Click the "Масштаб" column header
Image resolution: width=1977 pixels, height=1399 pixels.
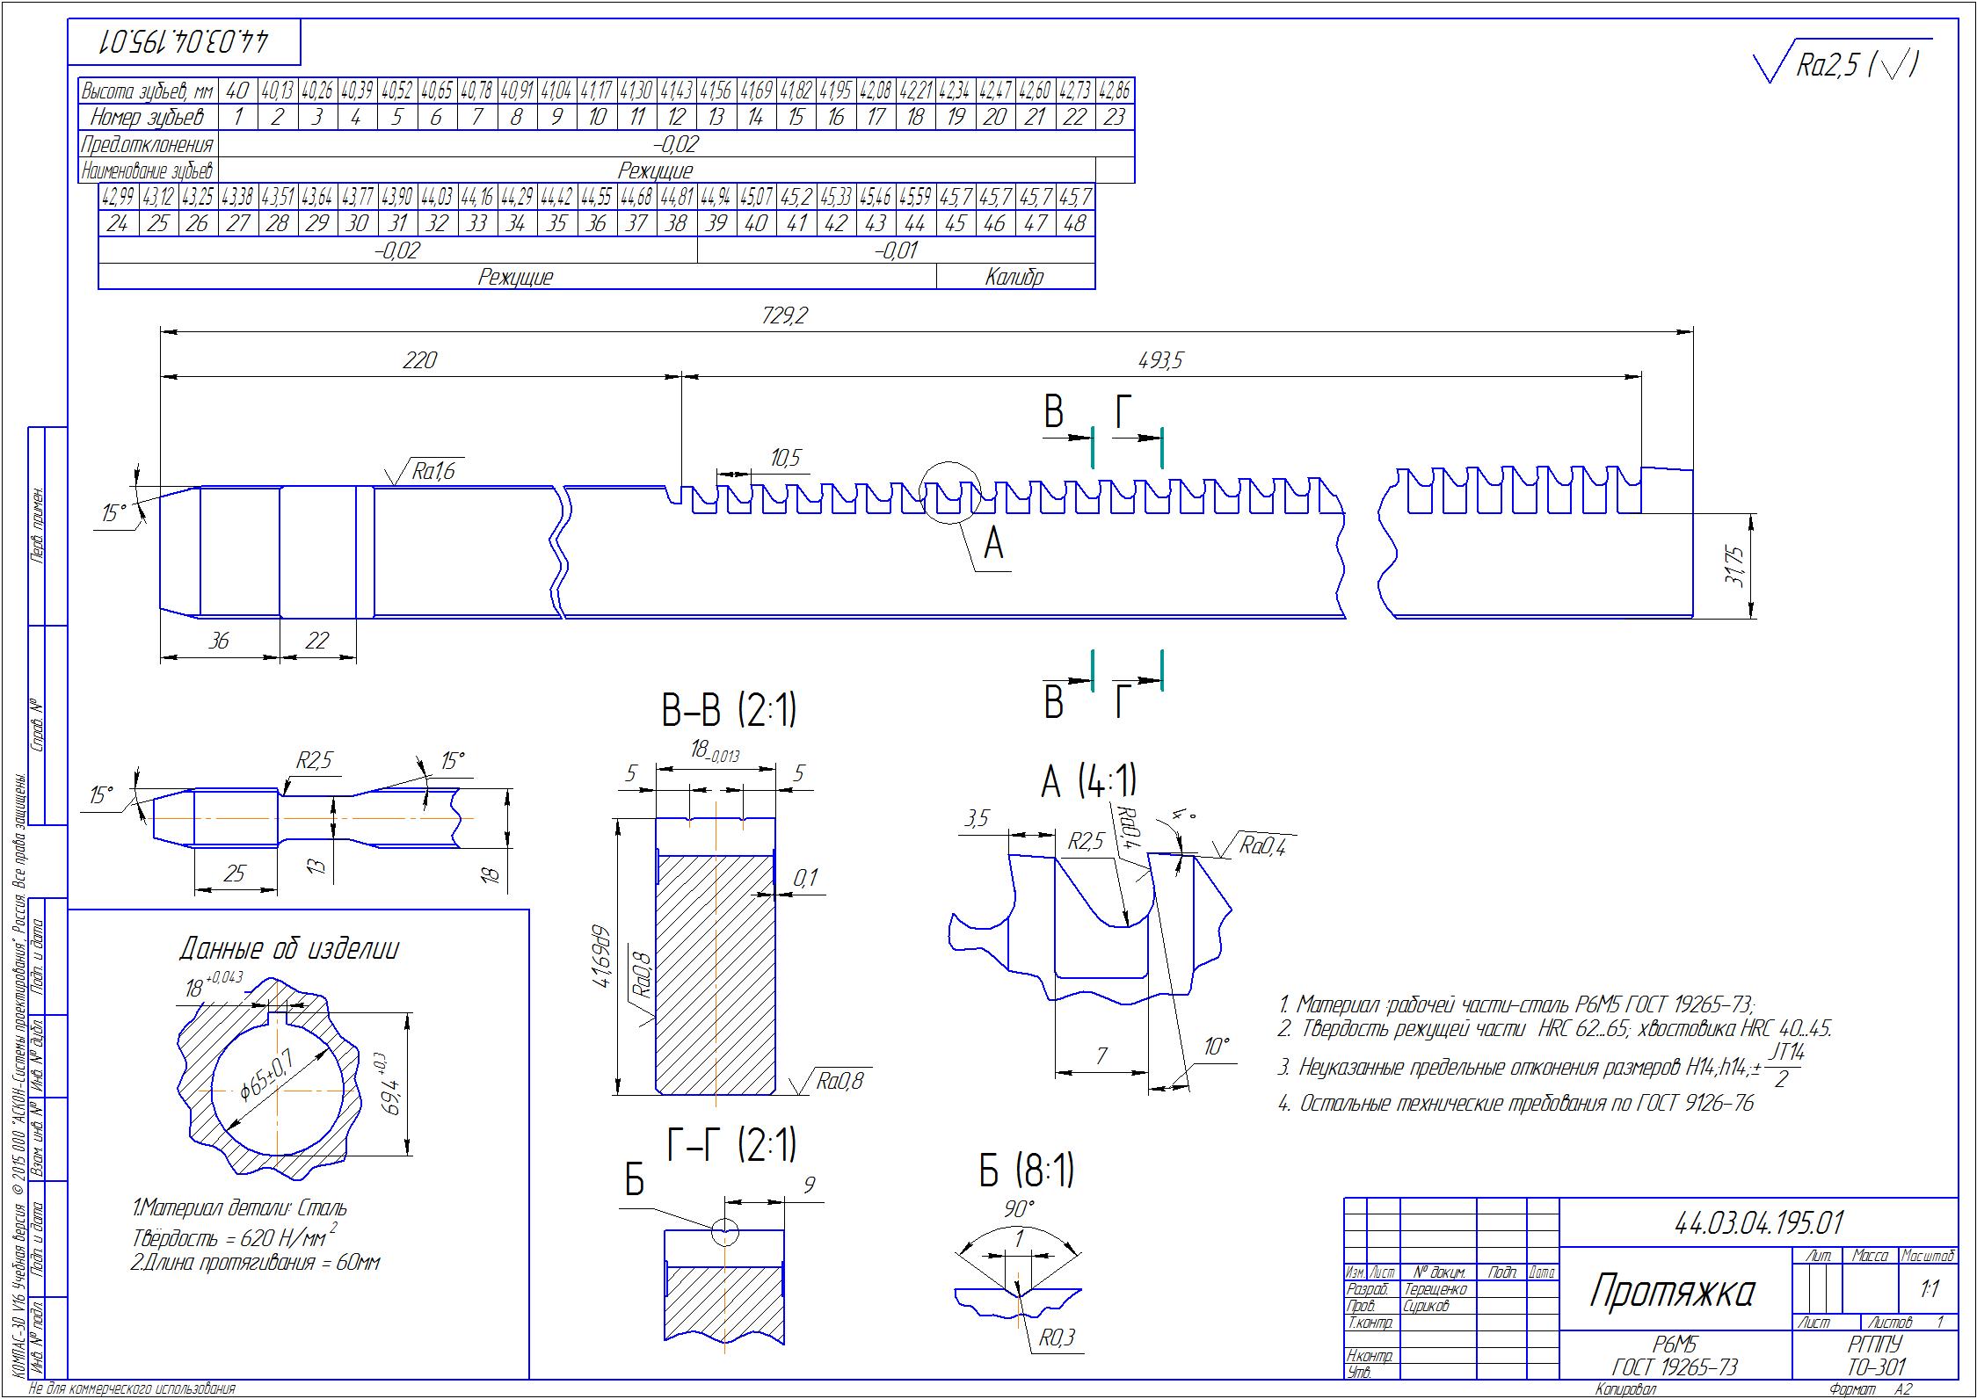[1929, 1257]
